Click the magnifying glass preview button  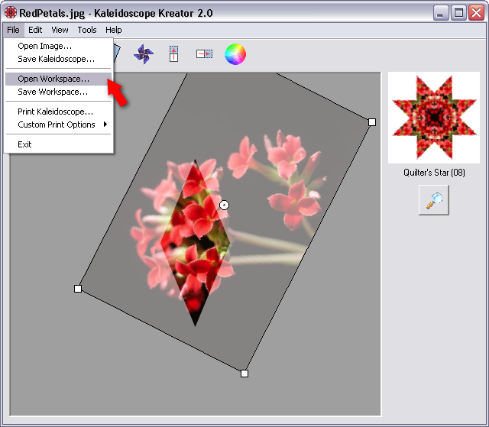(x=434, y=200)
